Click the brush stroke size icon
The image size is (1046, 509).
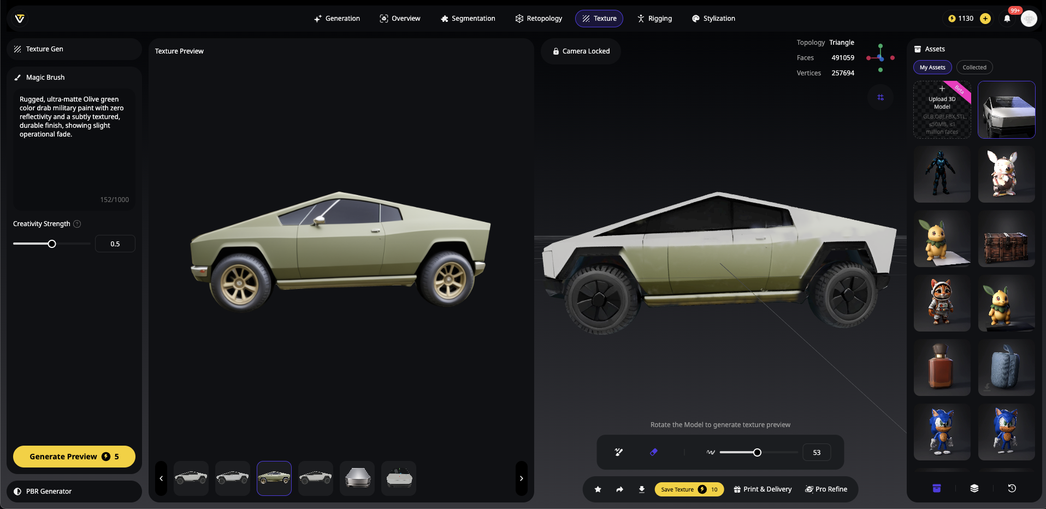pos(711,452)
